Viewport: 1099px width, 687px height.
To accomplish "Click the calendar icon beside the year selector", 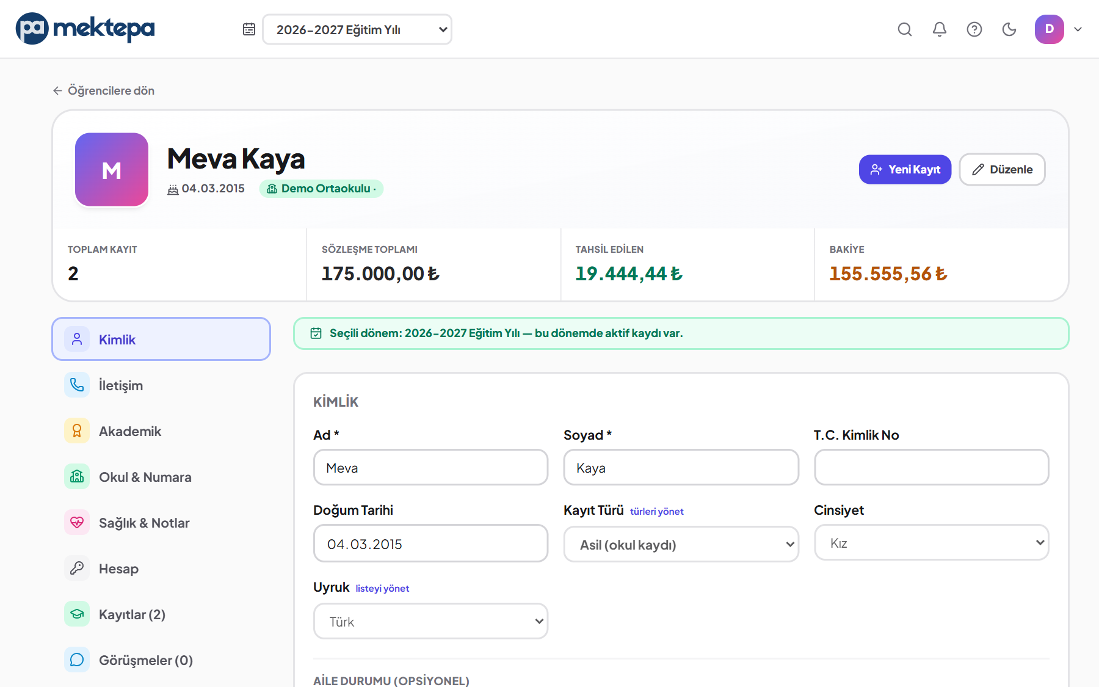I will pyautogui.click(x=249, y=29).
